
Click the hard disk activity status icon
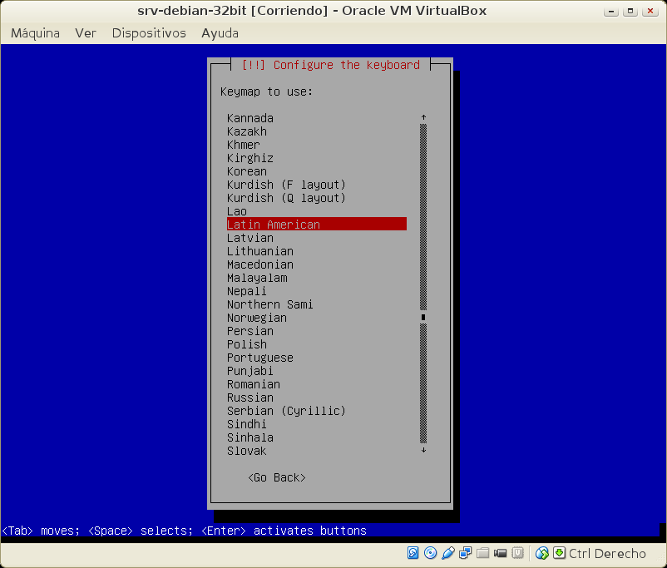tap(413, 553)
